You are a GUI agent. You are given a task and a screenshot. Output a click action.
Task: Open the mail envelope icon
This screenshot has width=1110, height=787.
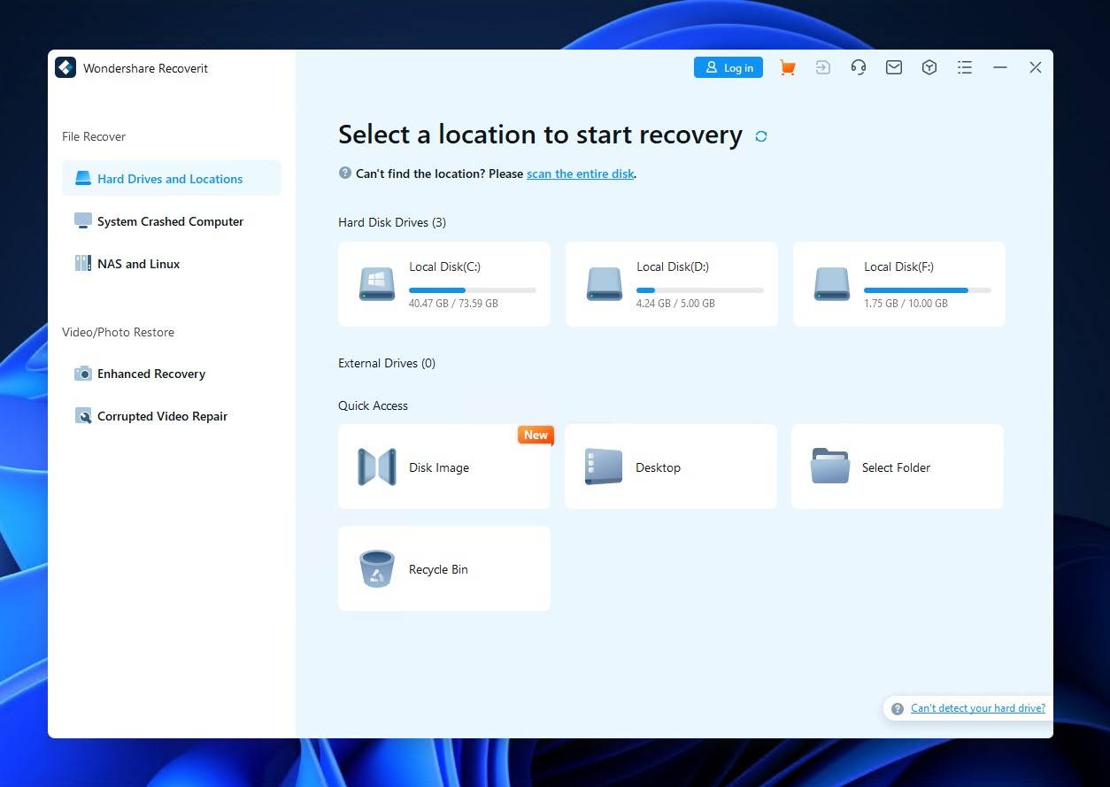(894, 67)
